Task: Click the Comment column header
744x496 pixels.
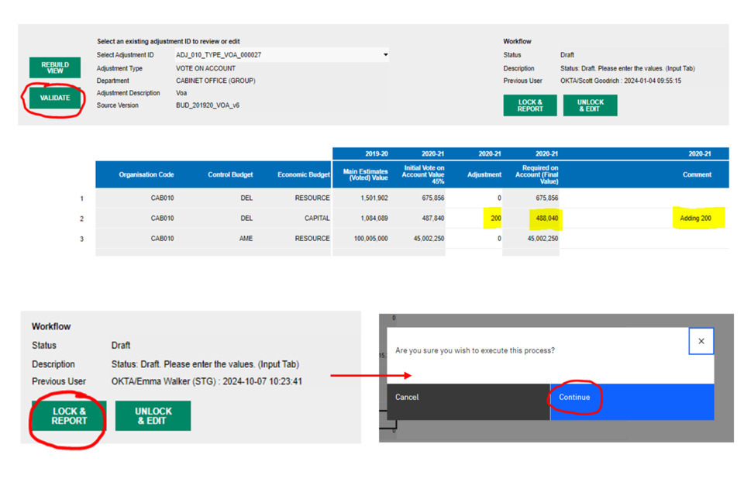Action: (696, 174)
